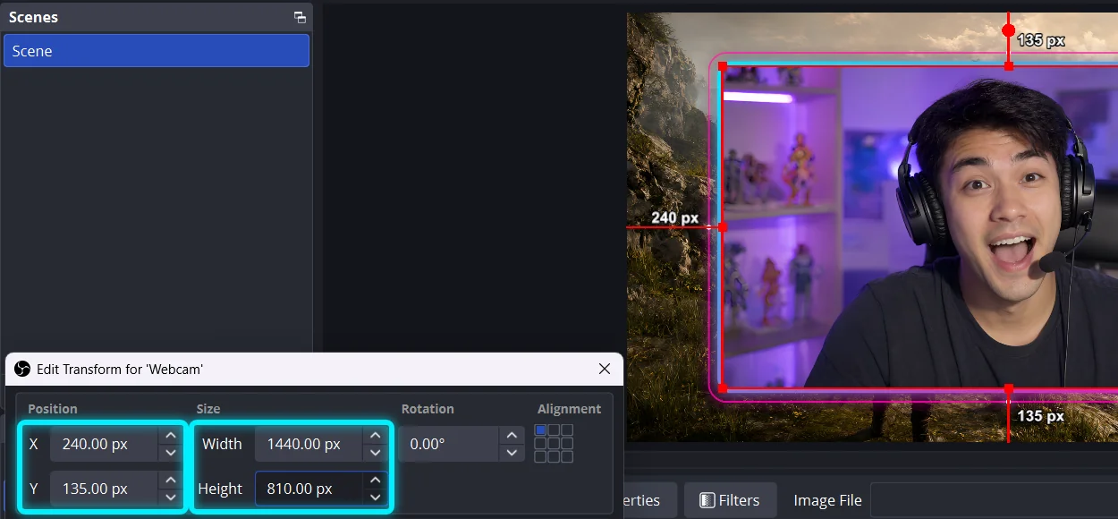Select bottom-left cell in Alignment grid
The height and width of the screenshot is (519, 1118).
540,457
